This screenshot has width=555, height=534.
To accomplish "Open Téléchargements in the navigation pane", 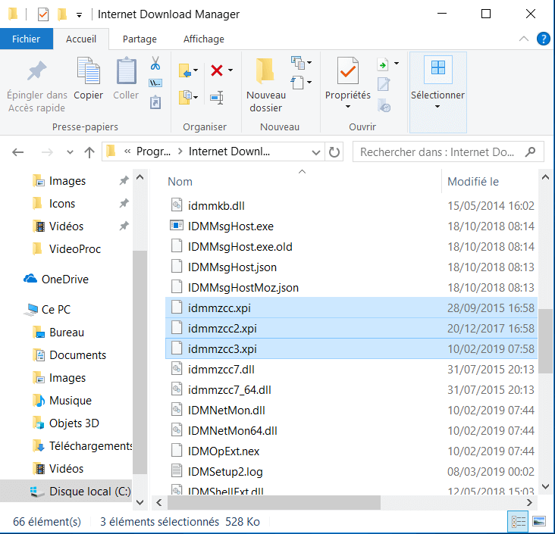I will [x=82, y=446].
